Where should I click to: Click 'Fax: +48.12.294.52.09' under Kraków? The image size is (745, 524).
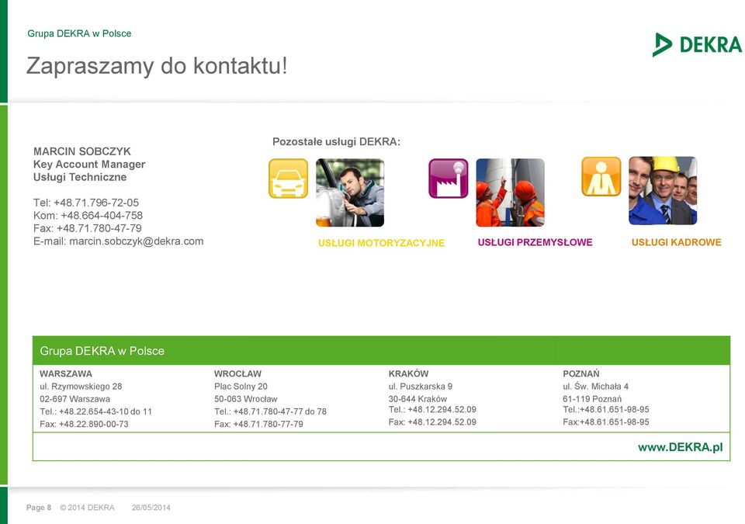coord(432,422)
